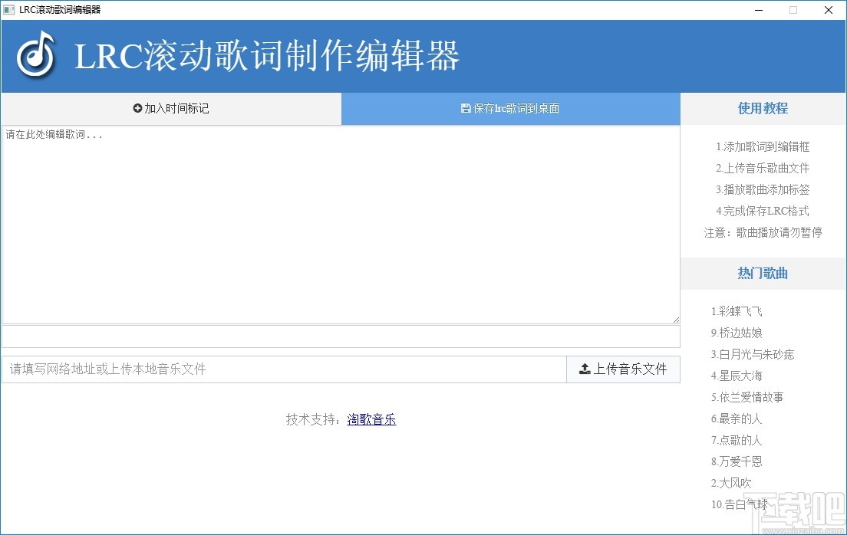The height and width of the screenshot is (535, 847).
Task: Click the 告白气球 song entry
Action: [739, 504]
